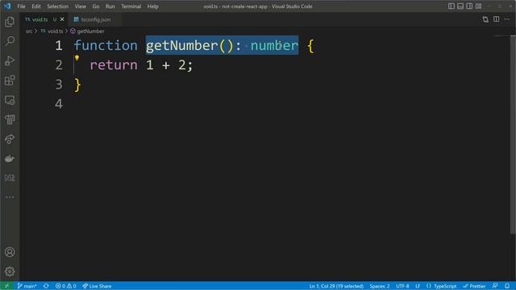
Task: Change indentation via Spaces: 2
Action: tap(380, 286)
